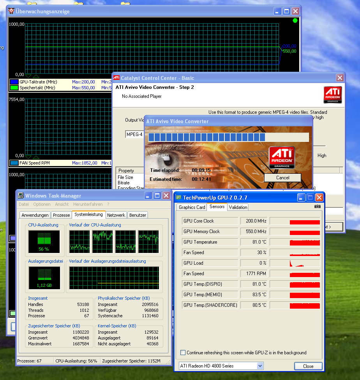Click the GPU Memory Clock sensor label
This screenshot has width=360, height=380.
pos(210,232)
